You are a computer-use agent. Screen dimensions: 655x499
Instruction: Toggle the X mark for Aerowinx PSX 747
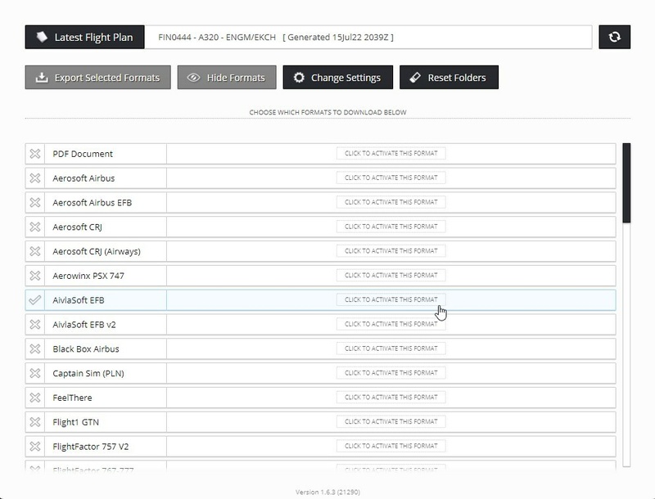click(35, 276)
